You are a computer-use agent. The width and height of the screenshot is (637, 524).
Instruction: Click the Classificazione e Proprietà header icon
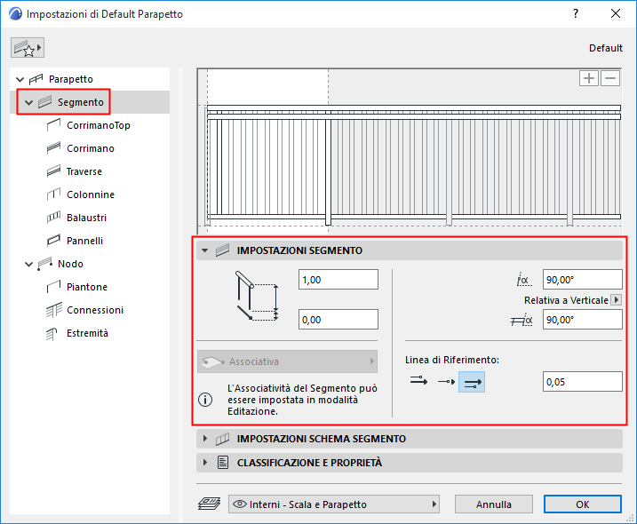(x=223, y=462)
